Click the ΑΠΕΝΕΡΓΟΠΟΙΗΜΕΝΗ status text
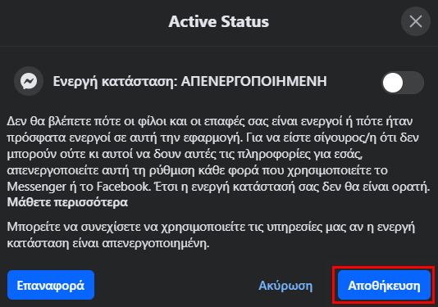 (x=254, y=81)
